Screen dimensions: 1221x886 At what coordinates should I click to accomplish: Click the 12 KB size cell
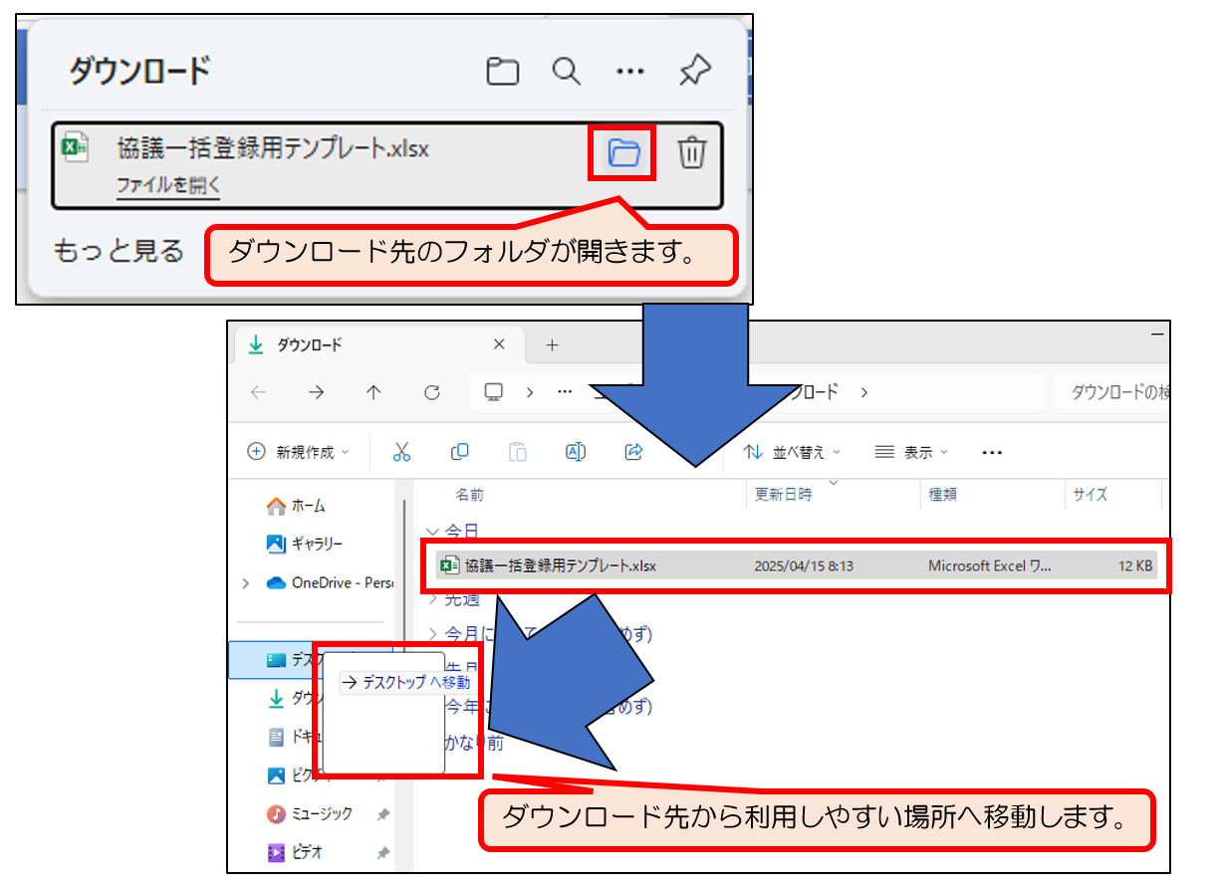point(1134,565)
